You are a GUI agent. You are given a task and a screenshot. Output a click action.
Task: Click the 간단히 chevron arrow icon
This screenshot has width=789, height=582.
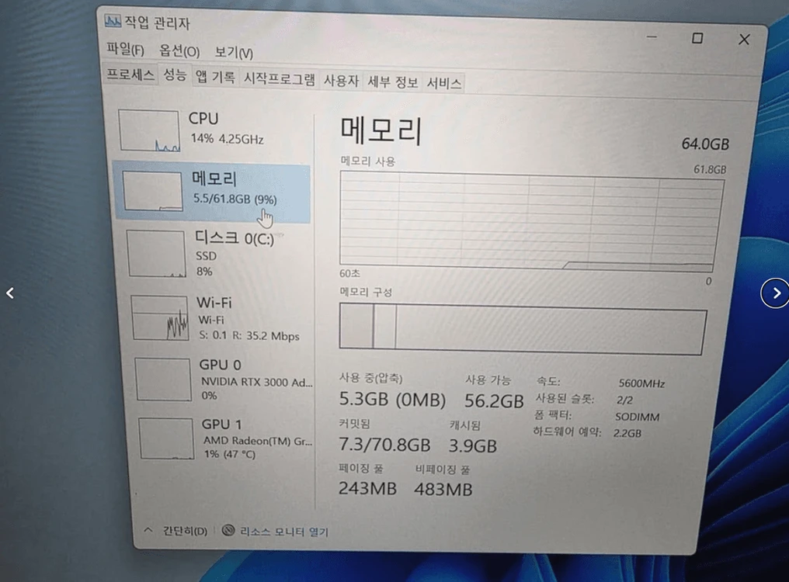(148, 530)
